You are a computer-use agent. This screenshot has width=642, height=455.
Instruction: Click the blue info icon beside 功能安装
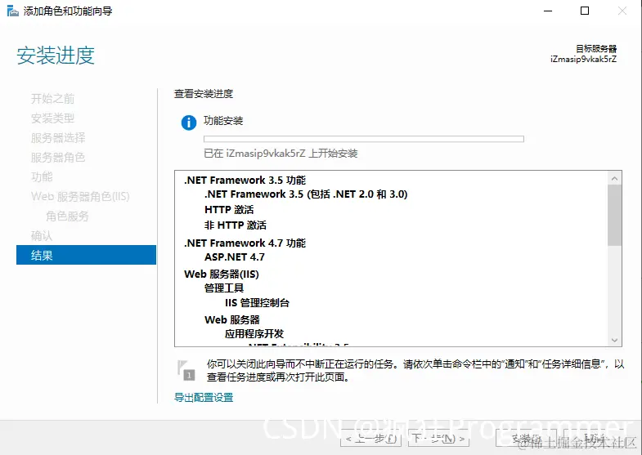(189, 123)
